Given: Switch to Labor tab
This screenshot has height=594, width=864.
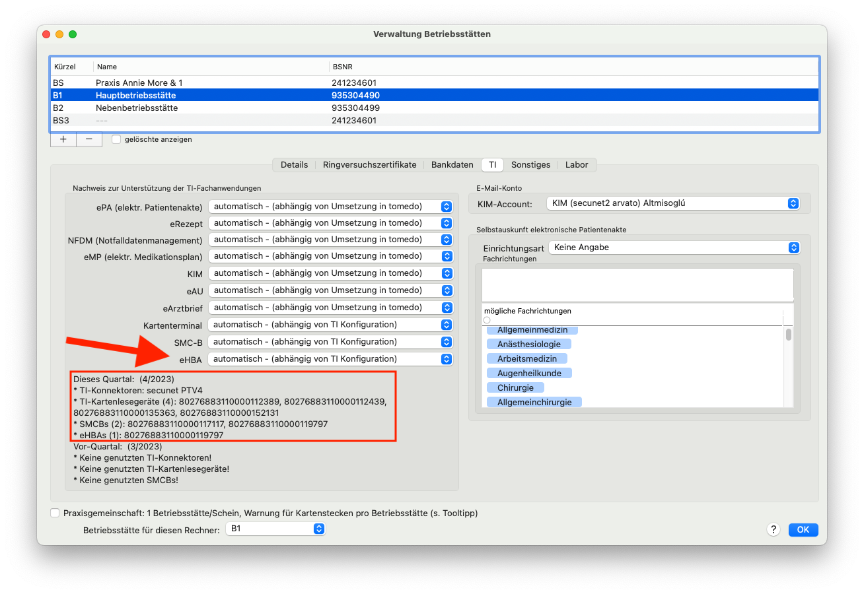Looking at the screenshot, I should (577, 165).
